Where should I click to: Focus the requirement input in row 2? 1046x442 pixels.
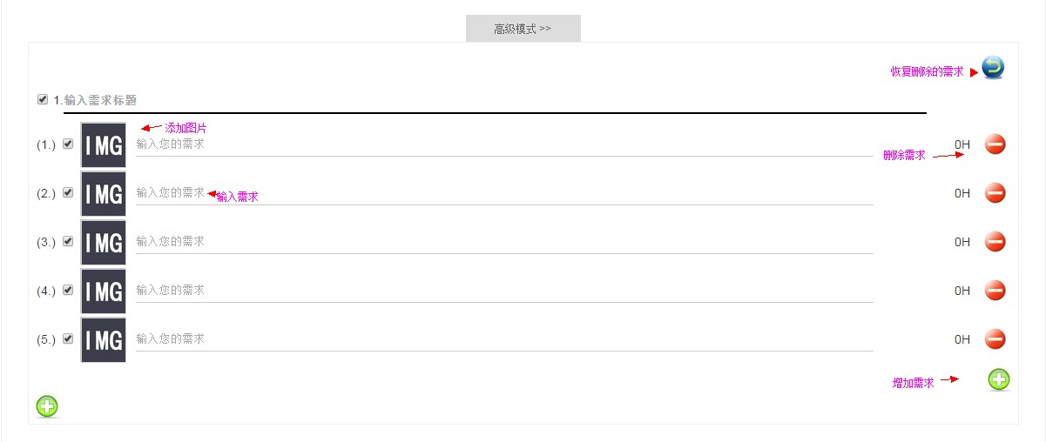[x=503, y=193]
